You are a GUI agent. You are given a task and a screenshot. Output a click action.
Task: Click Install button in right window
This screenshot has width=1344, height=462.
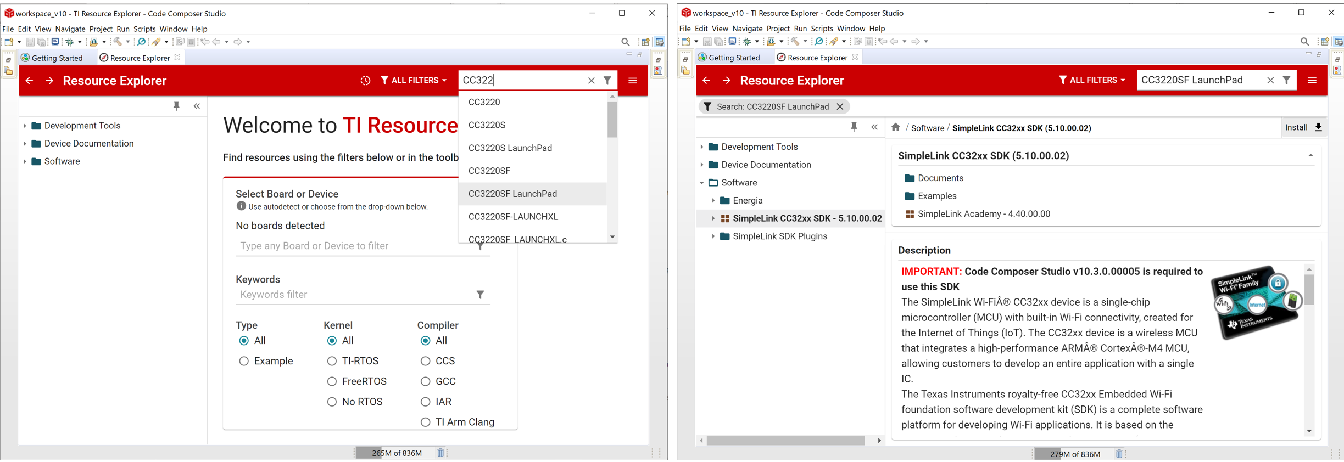pyautogui.click(x=1303, y=127)
